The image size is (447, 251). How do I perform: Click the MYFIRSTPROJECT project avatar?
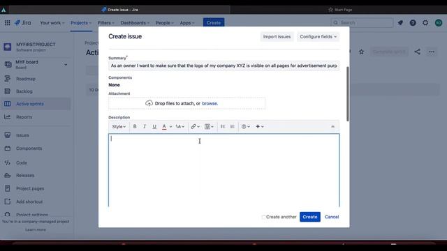(x=8, y=47)
